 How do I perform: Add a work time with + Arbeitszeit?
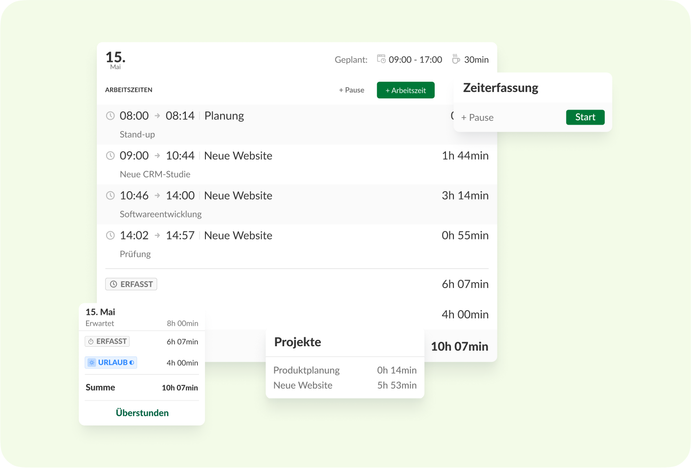(x=405, y=90)
